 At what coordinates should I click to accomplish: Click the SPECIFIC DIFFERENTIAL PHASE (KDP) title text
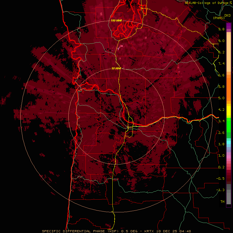pyautogui.click(x=81, y=231)
